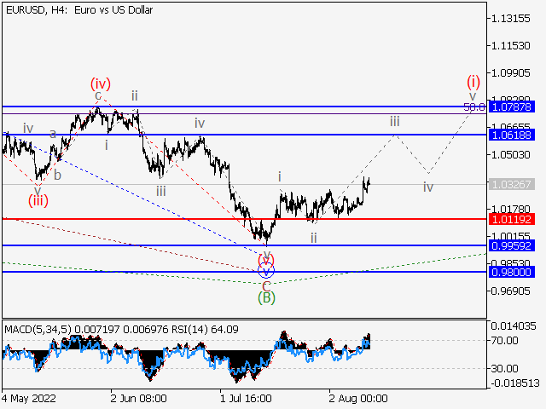The height and width of the screenshot is (409, 546).
Task: Select the red (i) projected wave label
Action: pyautogui.click(x=473, y=82)
